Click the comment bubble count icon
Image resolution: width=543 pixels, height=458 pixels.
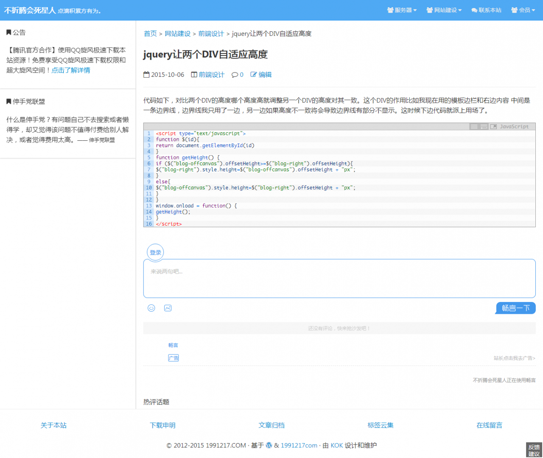[235, 75]
